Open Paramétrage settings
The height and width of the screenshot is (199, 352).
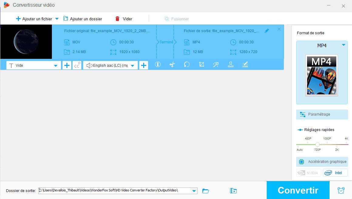coord(322,114)
